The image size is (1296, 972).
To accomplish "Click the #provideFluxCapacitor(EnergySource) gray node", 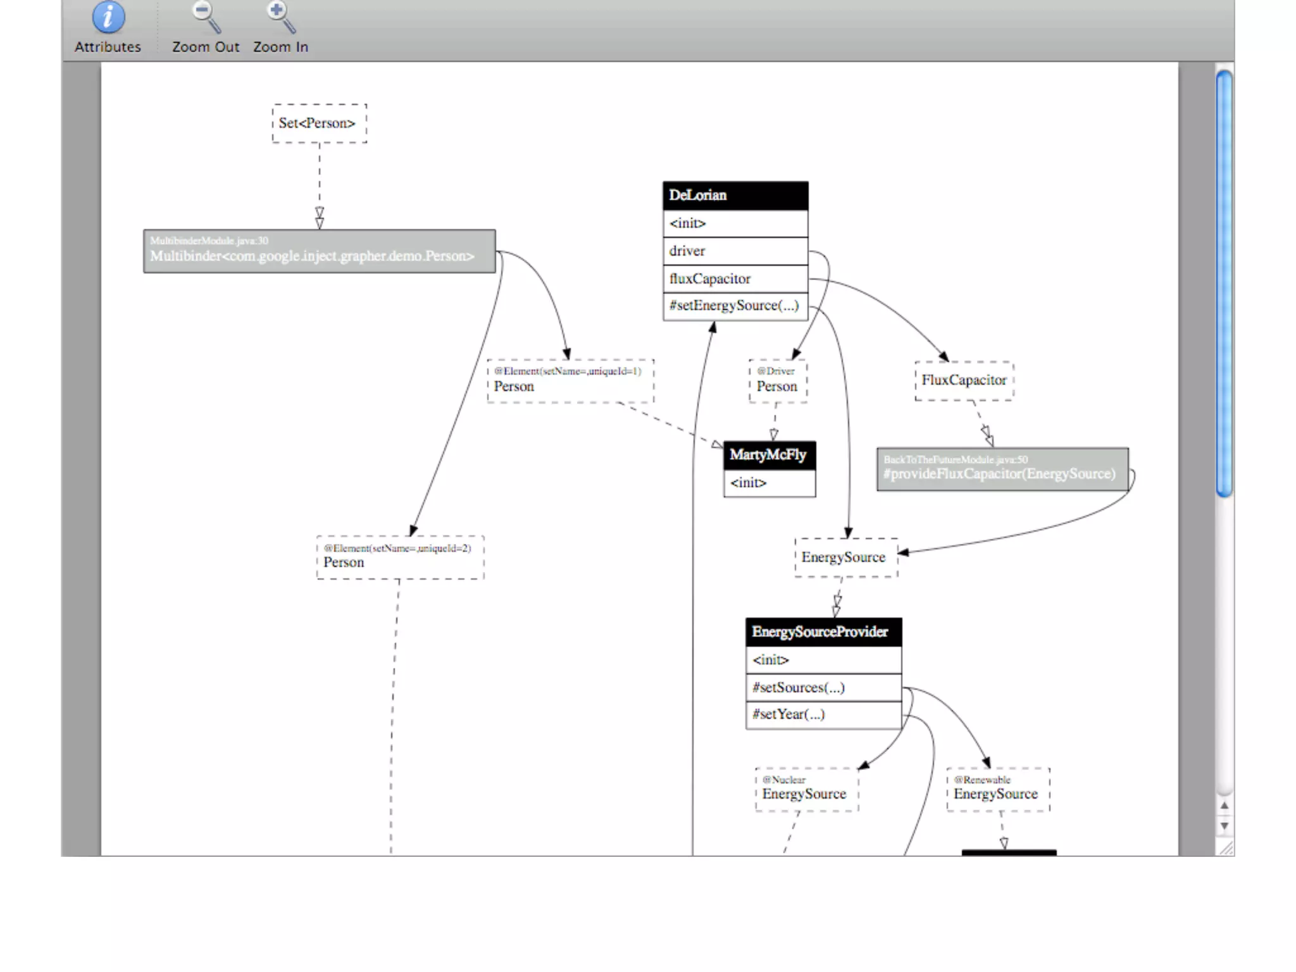I will pyautogui.click(x=1002, y=470).
